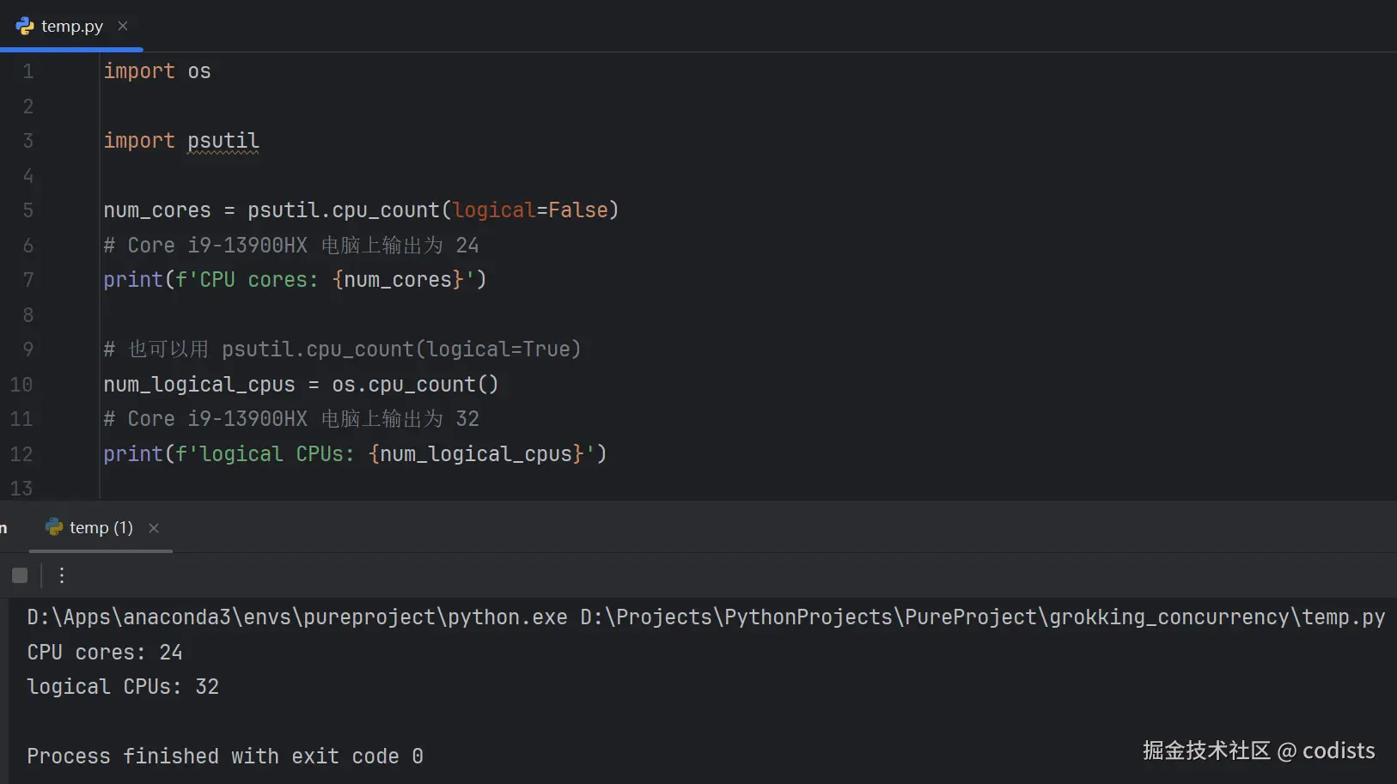Click print statement with 'CPU cores:'
Image resolution: width=1397 pixels, height=784 pixels.
(x=295, y=280)
